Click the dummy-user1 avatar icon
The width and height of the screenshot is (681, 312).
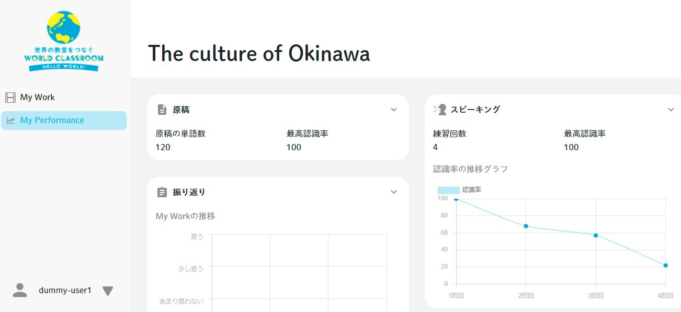pos(20,291)
